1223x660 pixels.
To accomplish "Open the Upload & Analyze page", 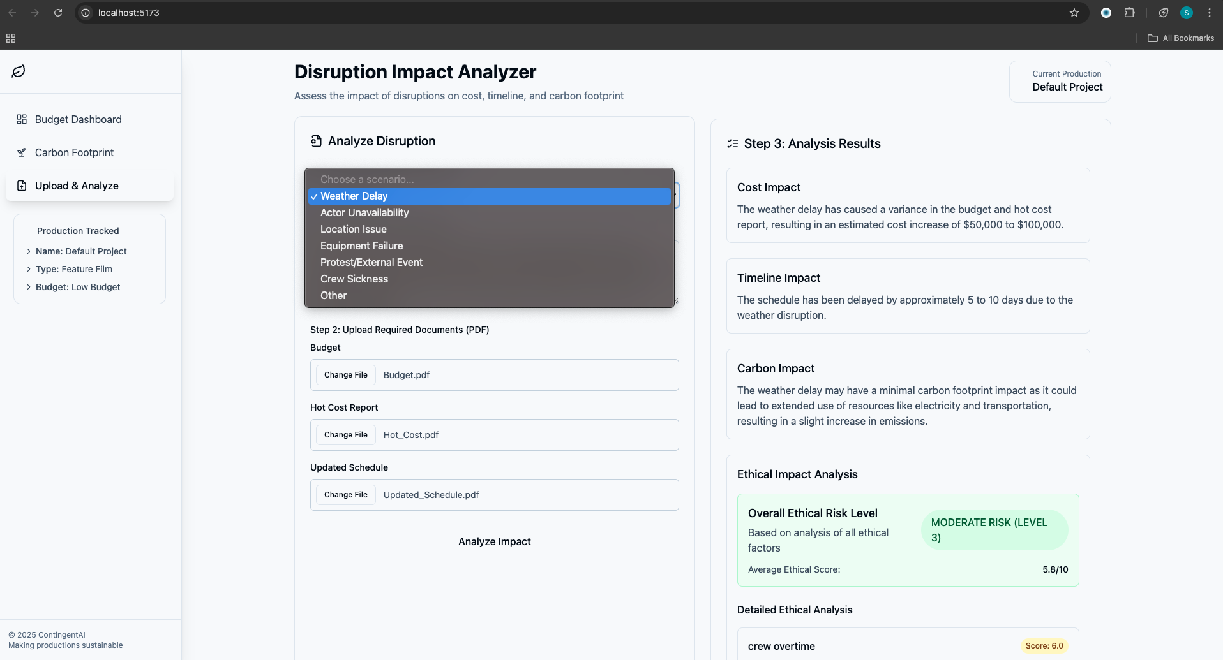I will pos(89,186).
